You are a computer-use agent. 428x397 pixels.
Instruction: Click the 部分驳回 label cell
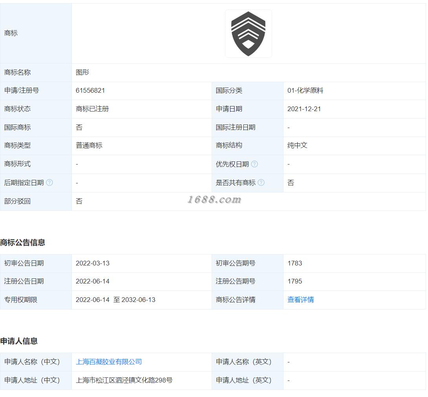coord(36,201)
